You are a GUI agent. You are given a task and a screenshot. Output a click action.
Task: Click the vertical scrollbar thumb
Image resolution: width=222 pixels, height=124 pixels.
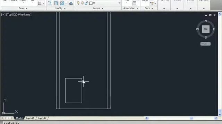coord(220,111)
